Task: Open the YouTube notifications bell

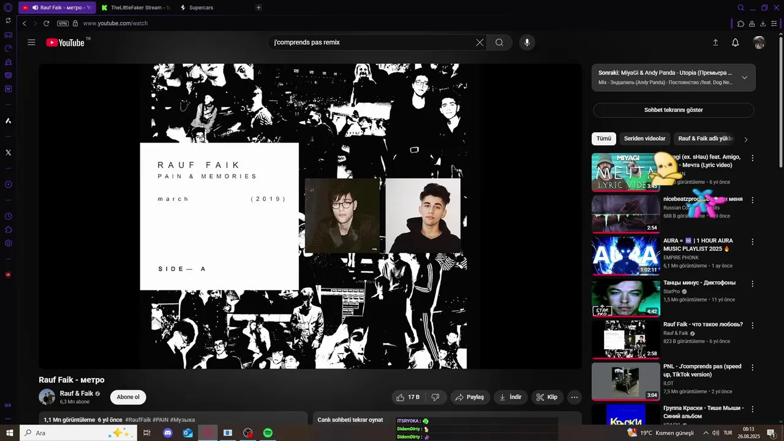Action: point(736,42)
